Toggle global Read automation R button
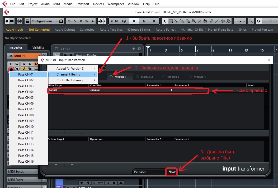The width and height of the screenshot is (278, 188). click(x=81, y=21)
